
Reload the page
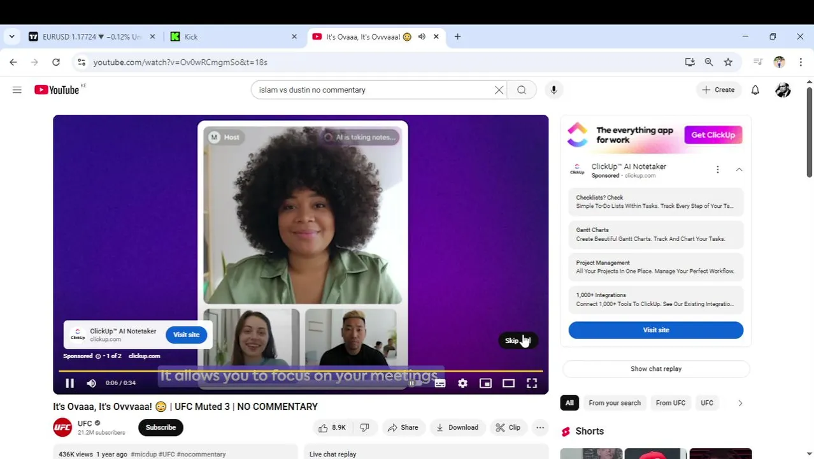tap(56, 62)
